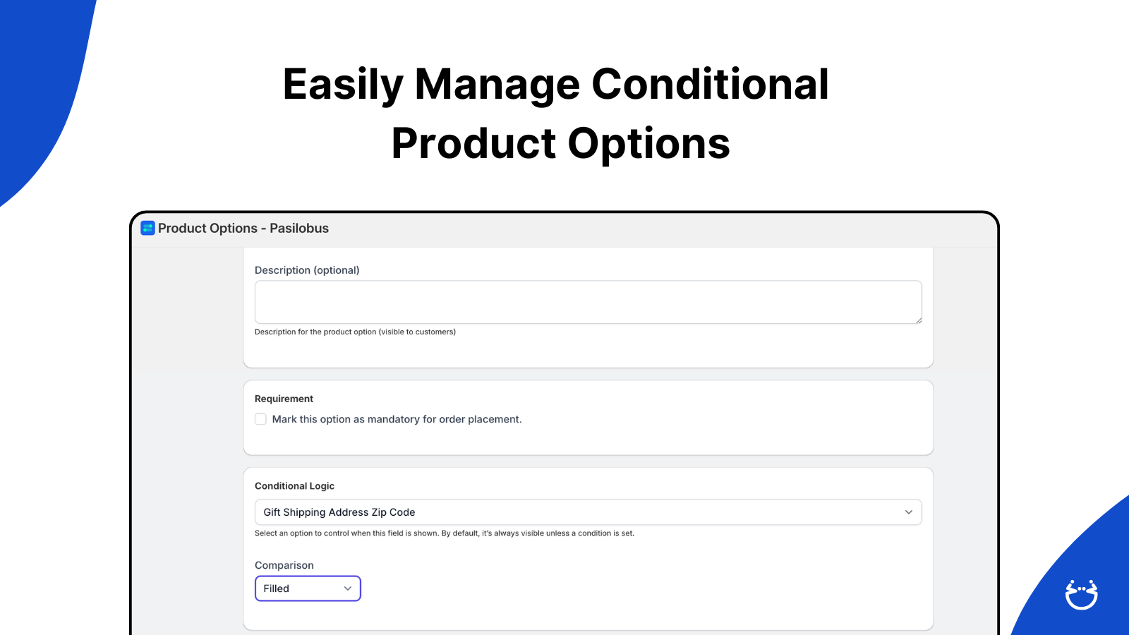Click the description textarea resize handle
Screen dimensions: 1129x635
(x=918, y=320)
